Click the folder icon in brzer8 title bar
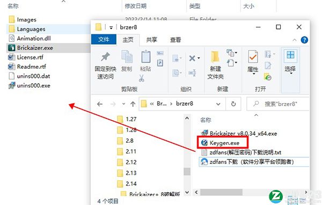Screen dimensions: 322x205 tap(99, 27)
